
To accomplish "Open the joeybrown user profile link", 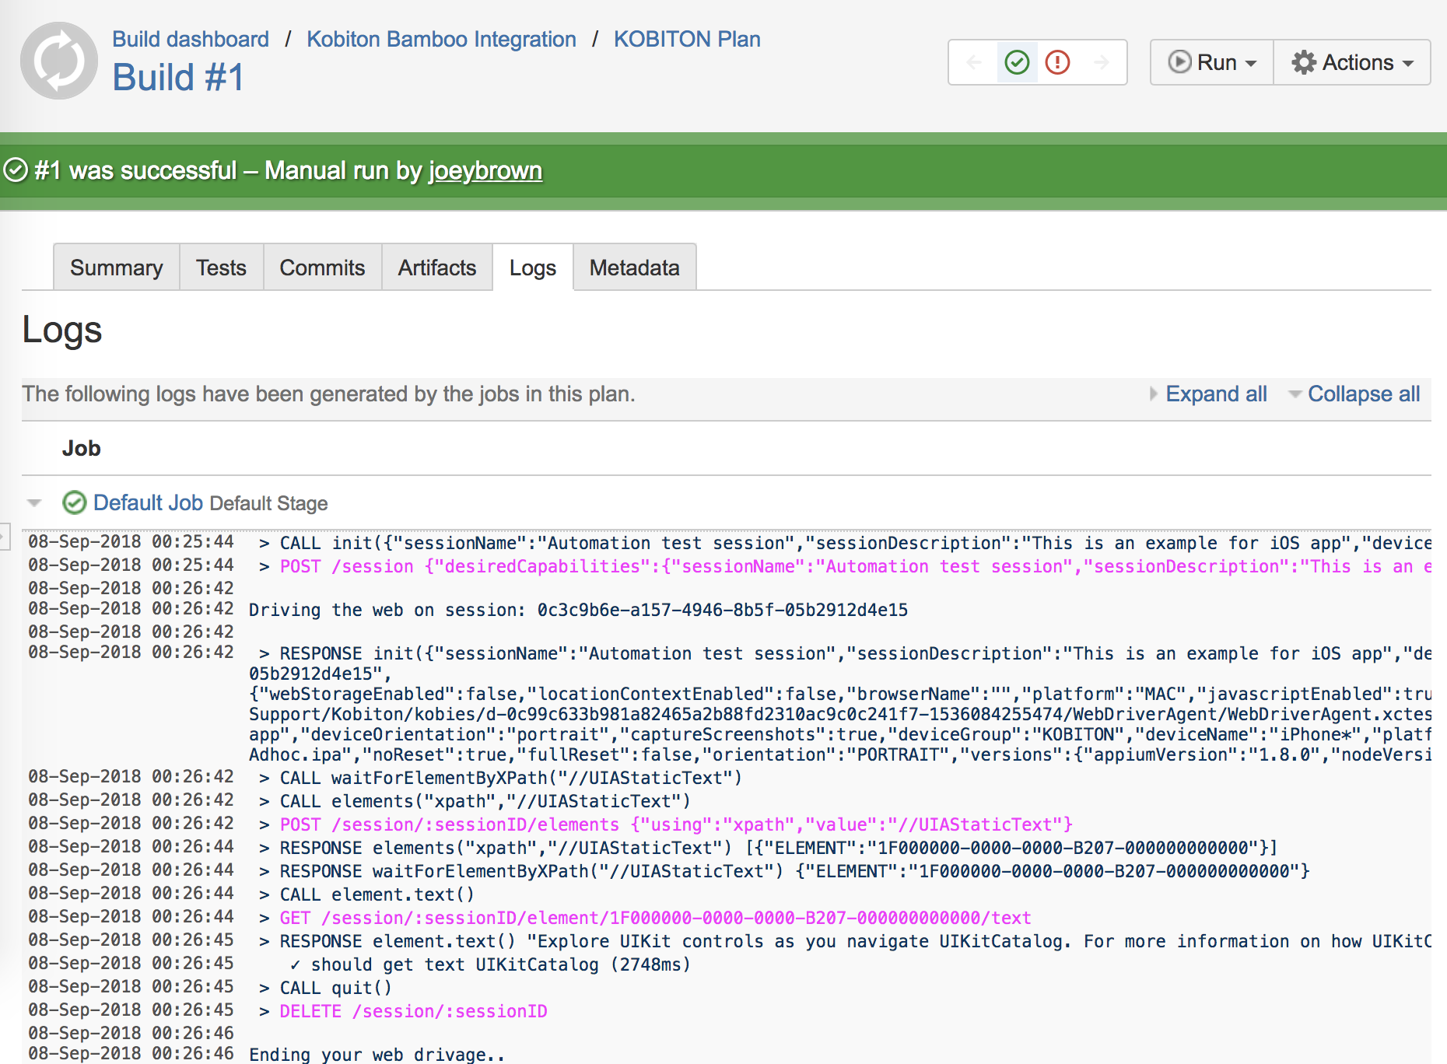I will [x=485, y=170].
